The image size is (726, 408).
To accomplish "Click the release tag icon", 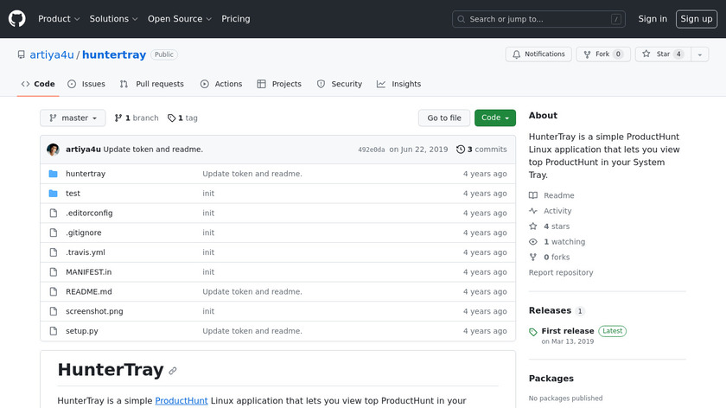I will click(533, 332).
